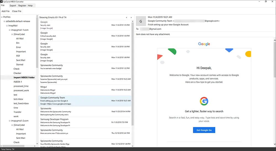This screenshot has height=151, width=276.
Task: Open Google Critical security alert email
Action: tap(85, 36)
